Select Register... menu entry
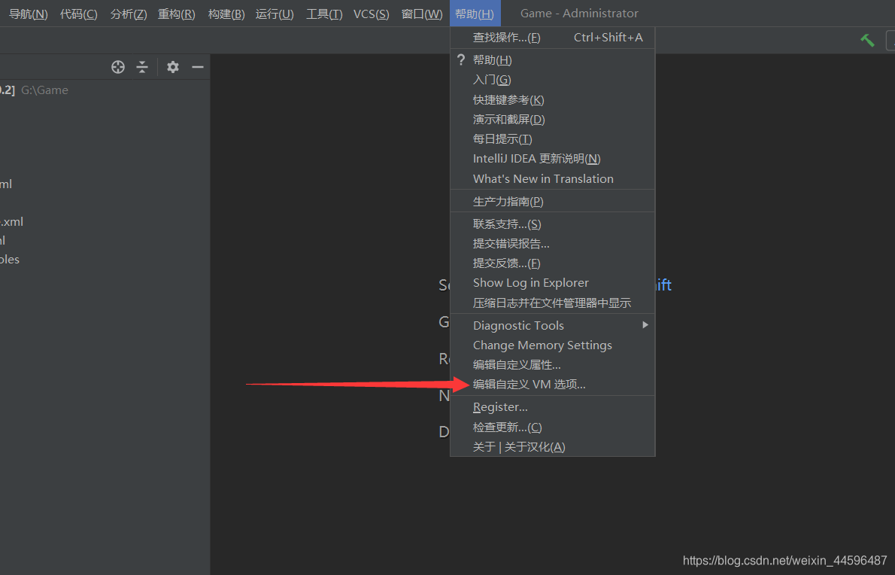 click(553, 407)
